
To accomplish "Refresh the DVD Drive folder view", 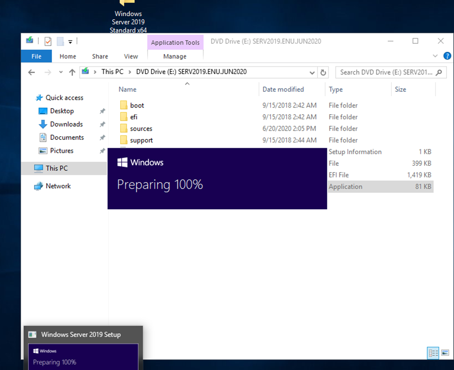I will (323, 72).
